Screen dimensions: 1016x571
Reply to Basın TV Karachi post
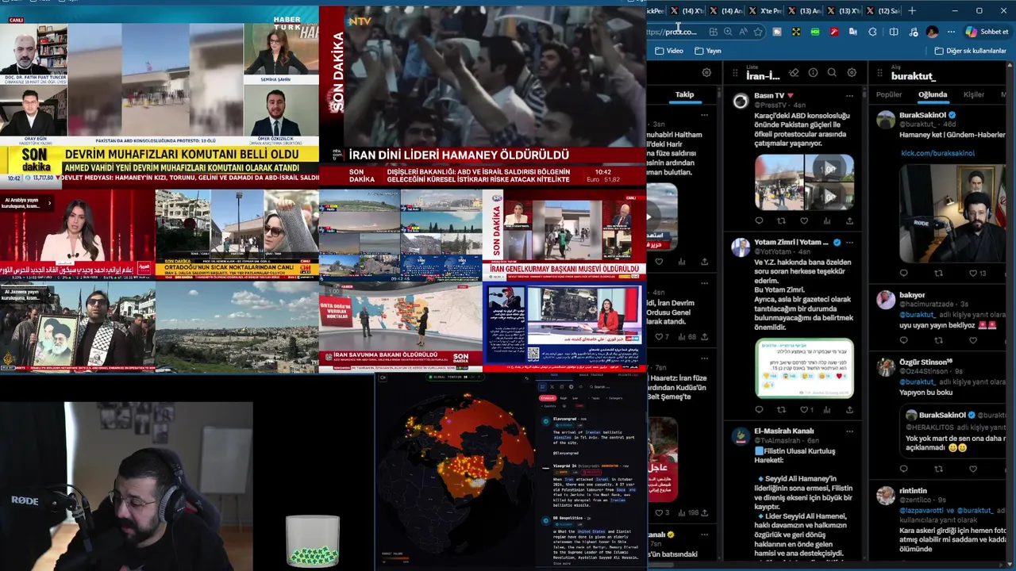point(759,221)
